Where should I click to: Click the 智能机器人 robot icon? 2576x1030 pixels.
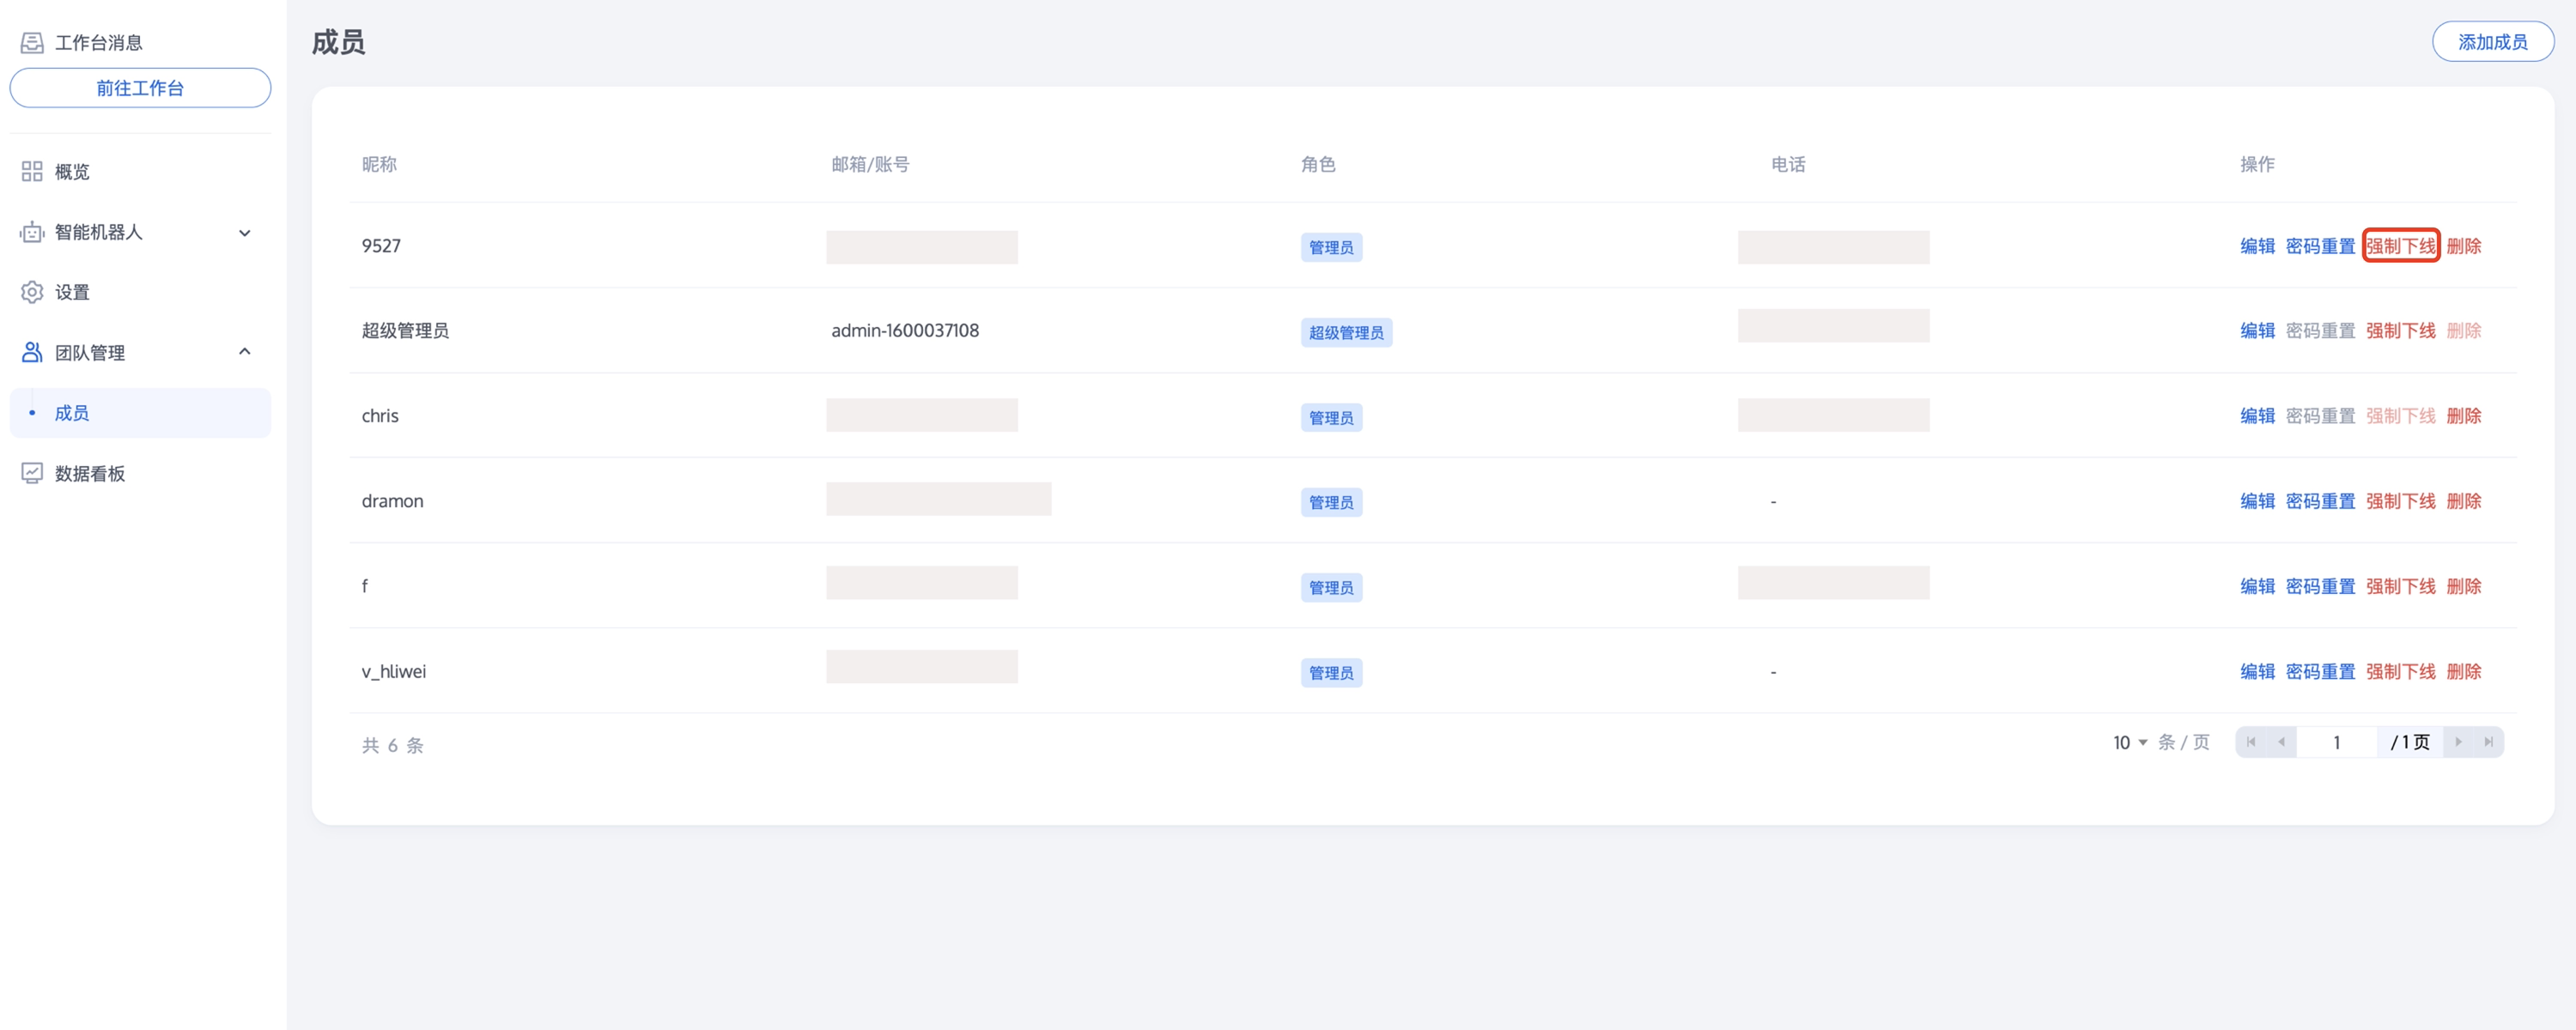[x=32, y=232]
